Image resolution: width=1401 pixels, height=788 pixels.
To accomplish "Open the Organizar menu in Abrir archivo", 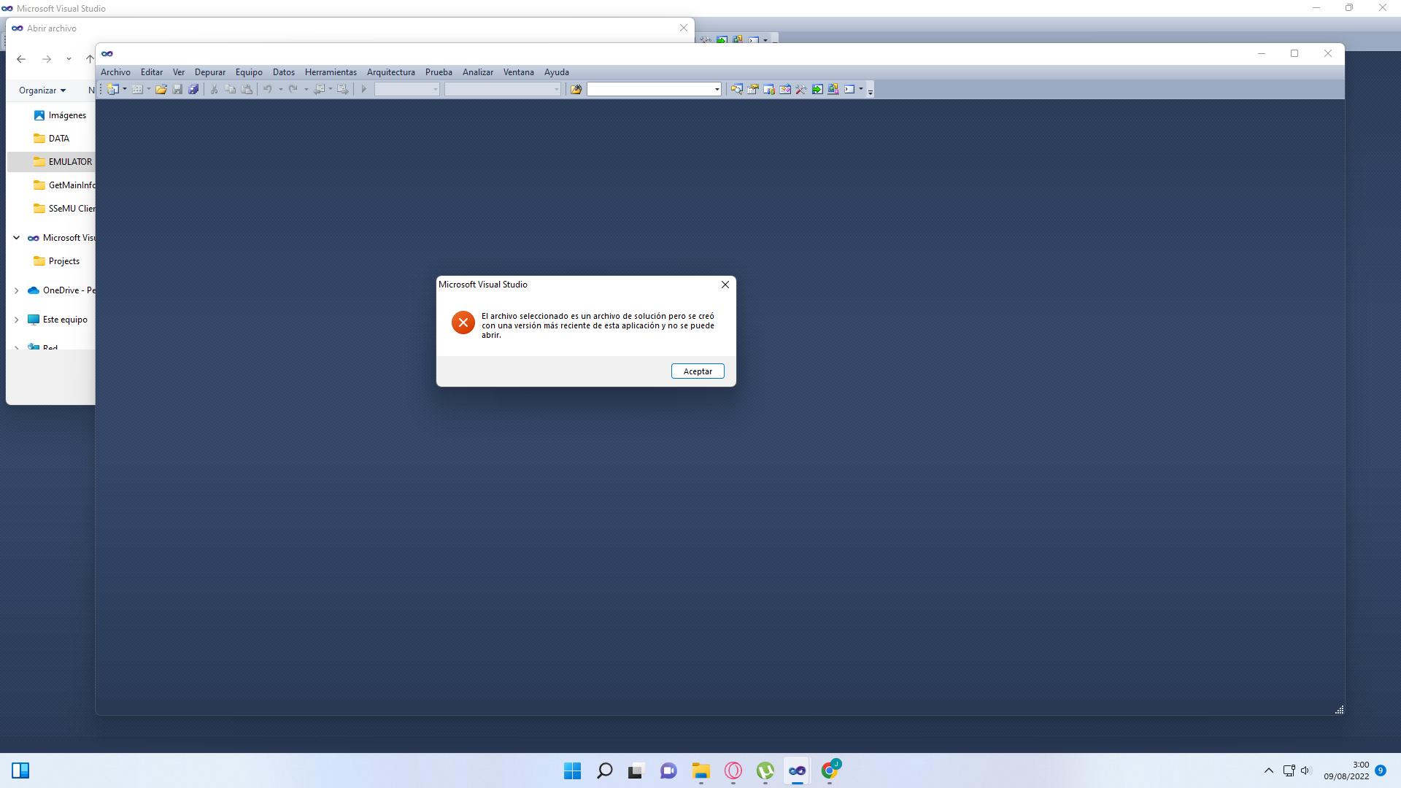I will pyautogui.click(x=42, y=90).
